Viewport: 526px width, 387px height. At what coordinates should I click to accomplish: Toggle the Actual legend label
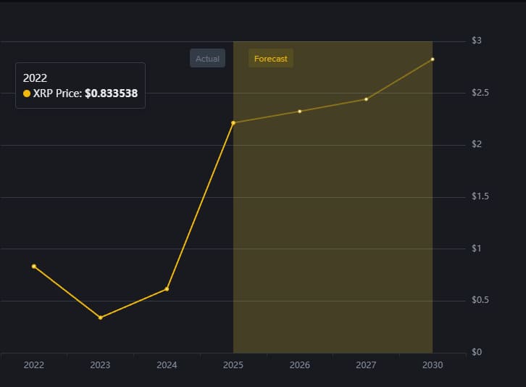(207, 59)
